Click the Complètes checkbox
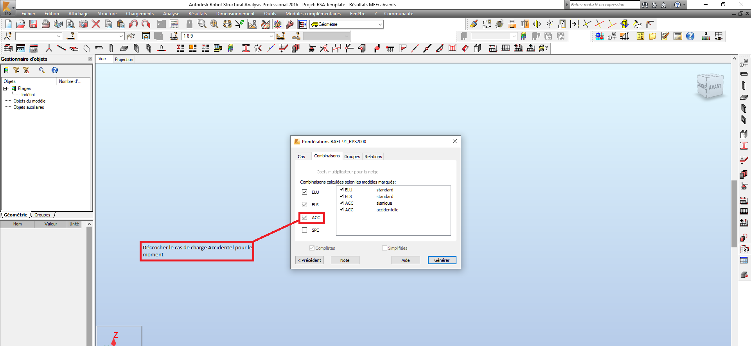 (312, 248)
